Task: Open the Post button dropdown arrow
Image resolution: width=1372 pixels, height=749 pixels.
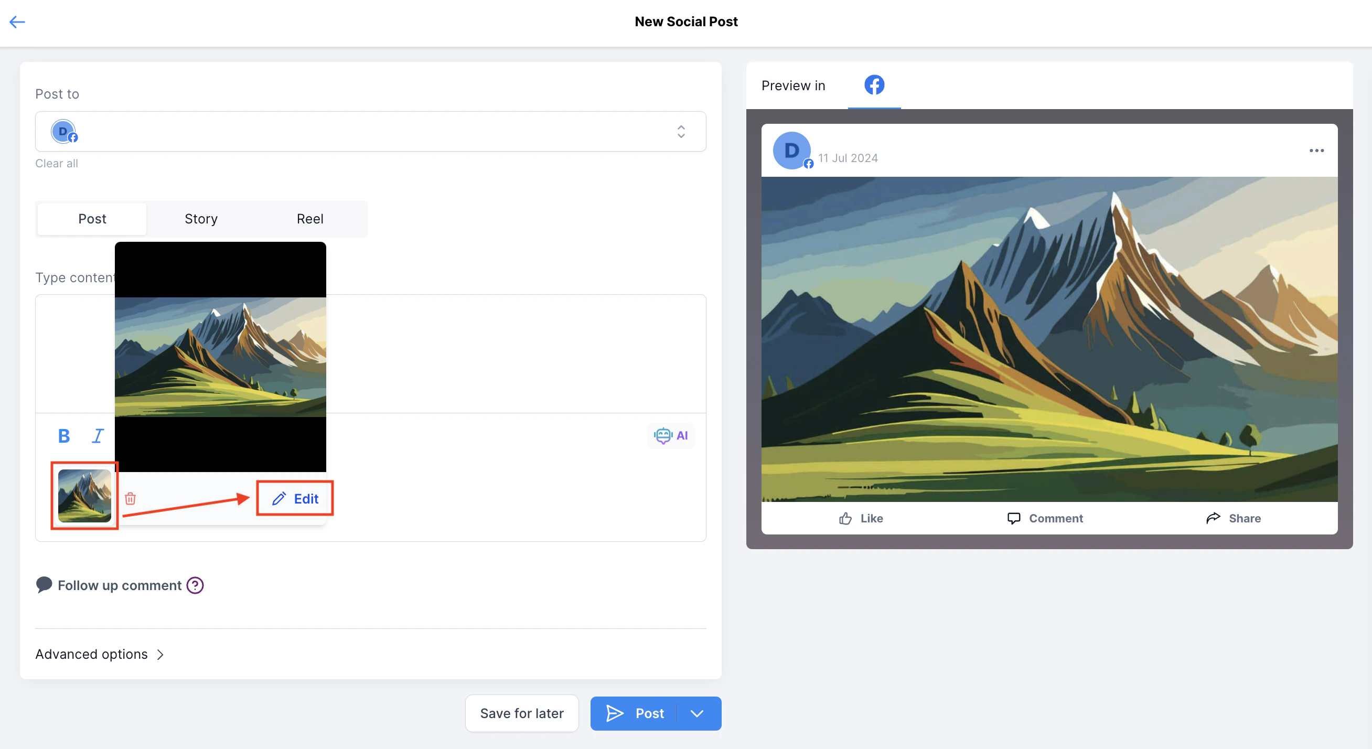Action: coord(697,713)
